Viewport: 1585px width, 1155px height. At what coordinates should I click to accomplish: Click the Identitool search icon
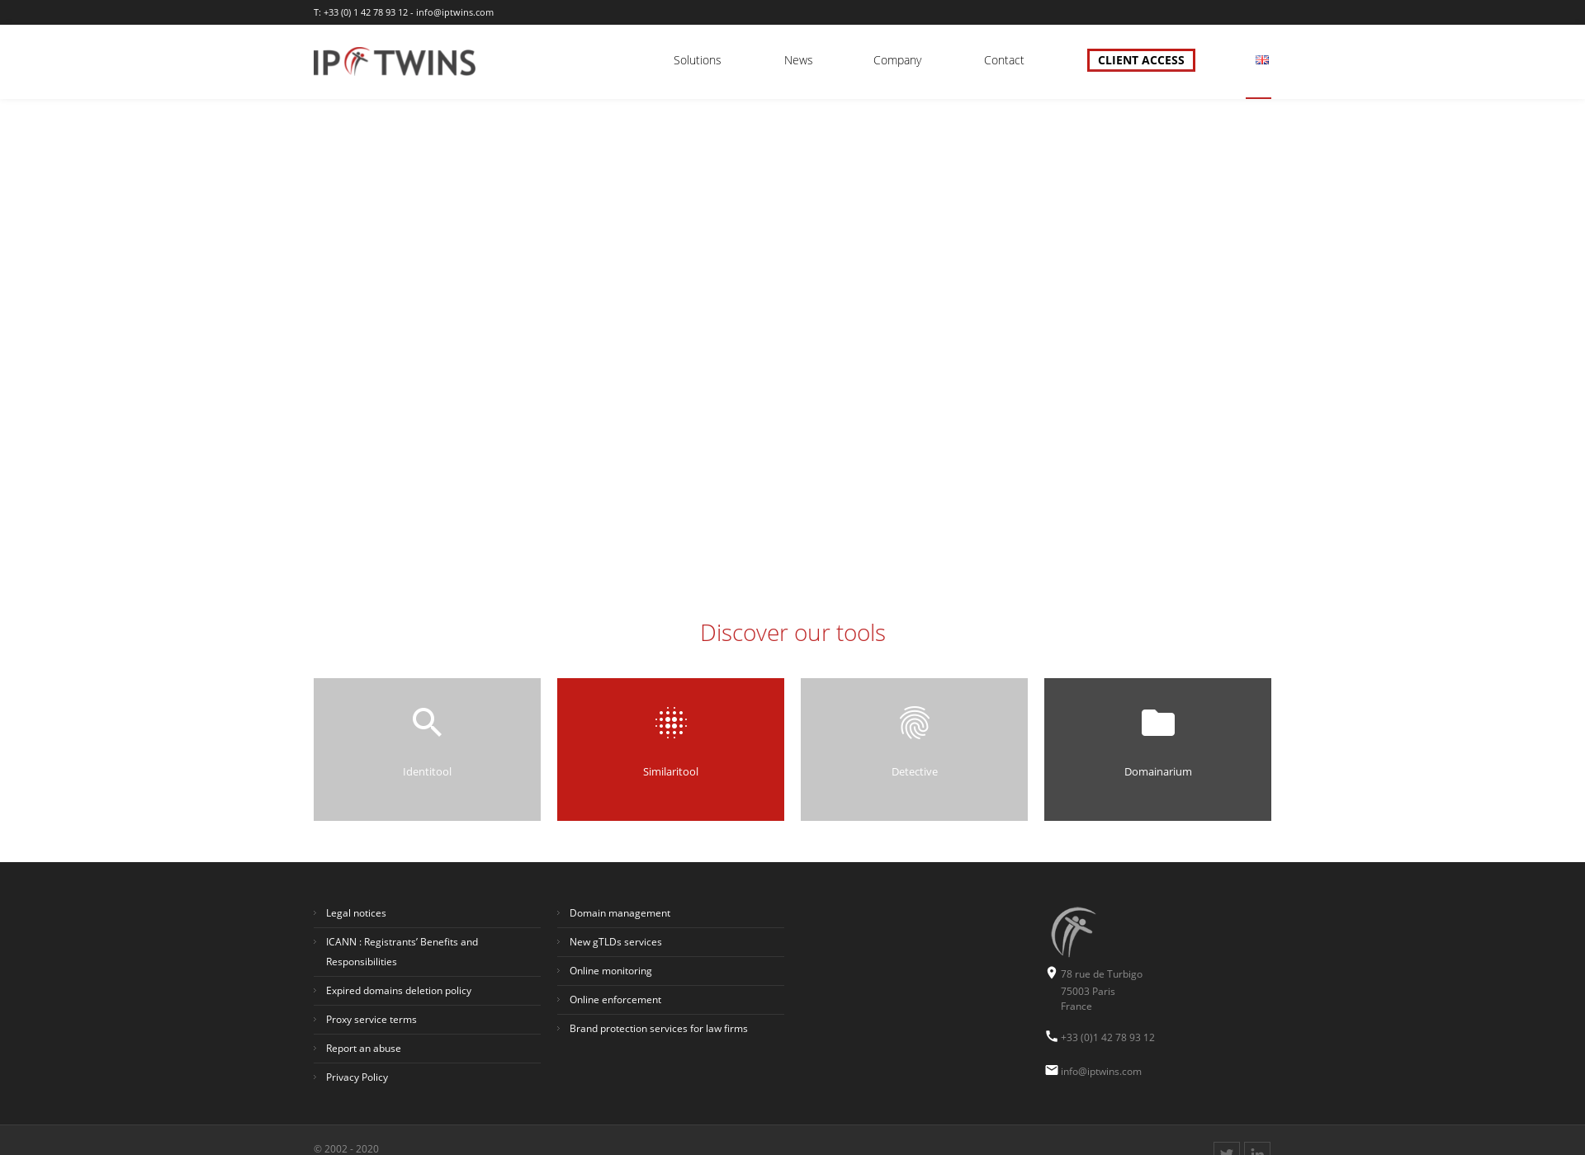[427, 722]
